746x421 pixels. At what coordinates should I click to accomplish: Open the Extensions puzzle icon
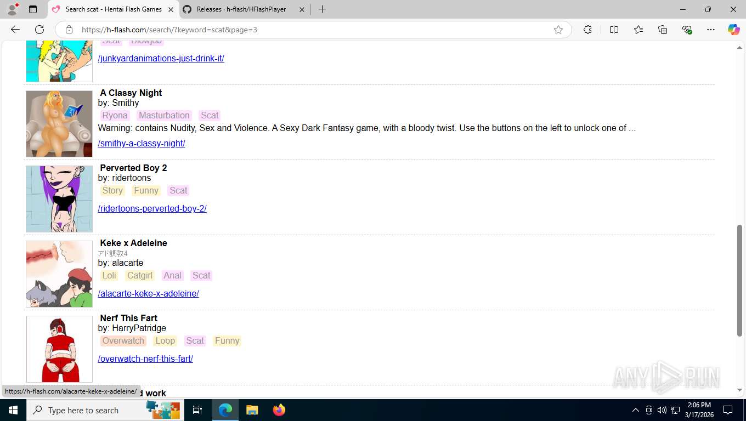(x=587, y=30)
